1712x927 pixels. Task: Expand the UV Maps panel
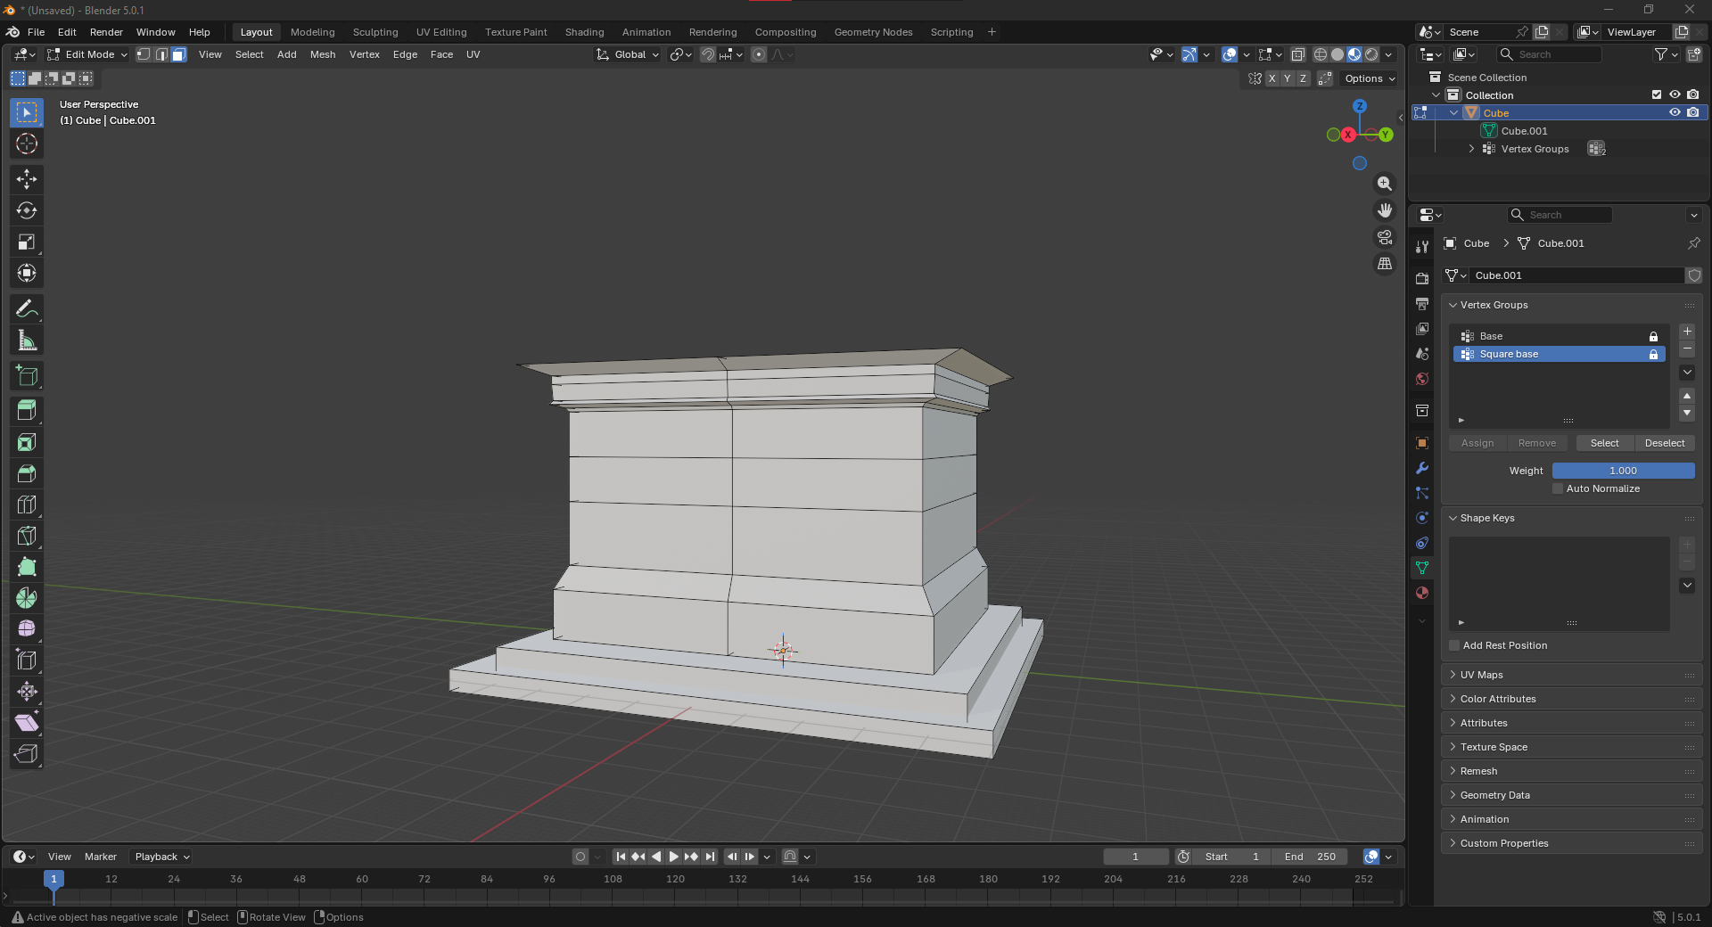click(1481, 675)
